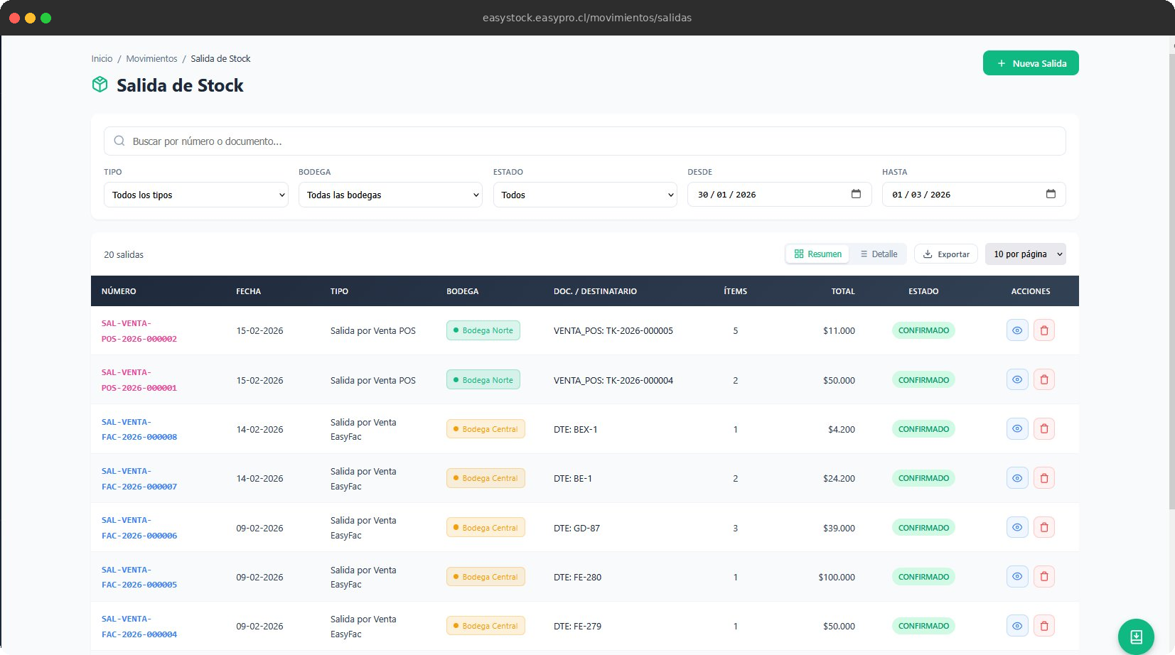Select the grid icon on the Resumen view button
This screenshot has width=1175, height=655.
pyautogui.click(x=799, y=254)
